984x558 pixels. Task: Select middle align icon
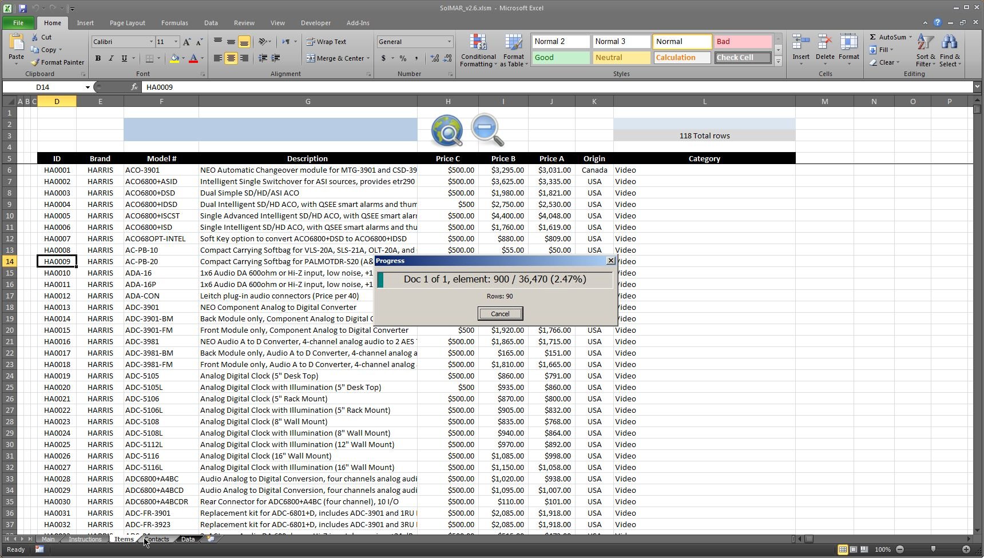tap(231, 42)
